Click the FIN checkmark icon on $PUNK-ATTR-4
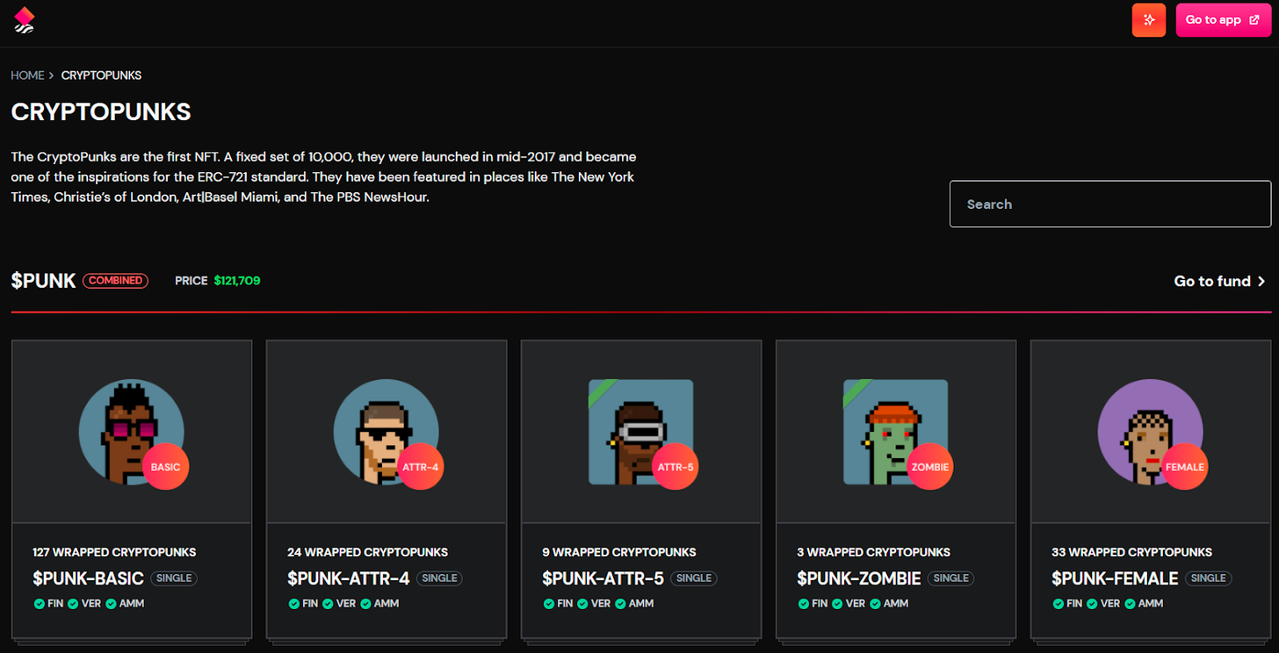The image size is (1279, 653). point(293,604)
